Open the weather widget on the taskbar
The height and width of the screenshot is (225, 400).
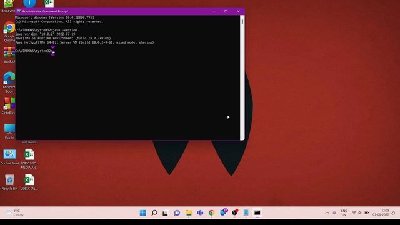point(15,212)
